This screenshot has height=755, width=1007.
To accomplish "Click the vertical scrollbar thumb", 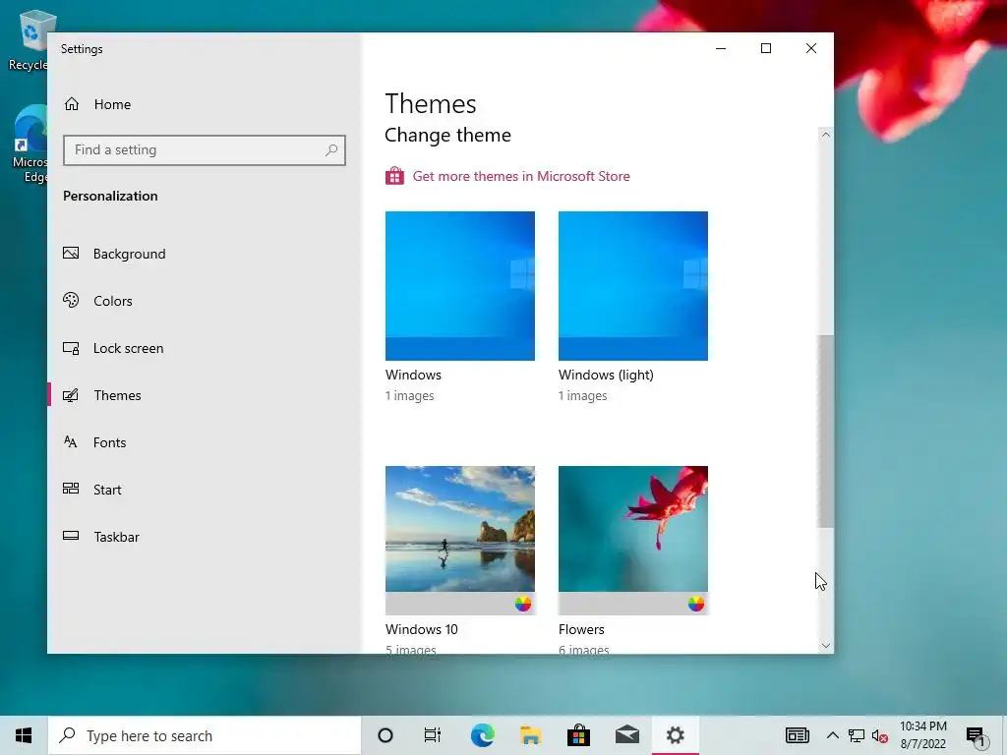I will point(825,432).
